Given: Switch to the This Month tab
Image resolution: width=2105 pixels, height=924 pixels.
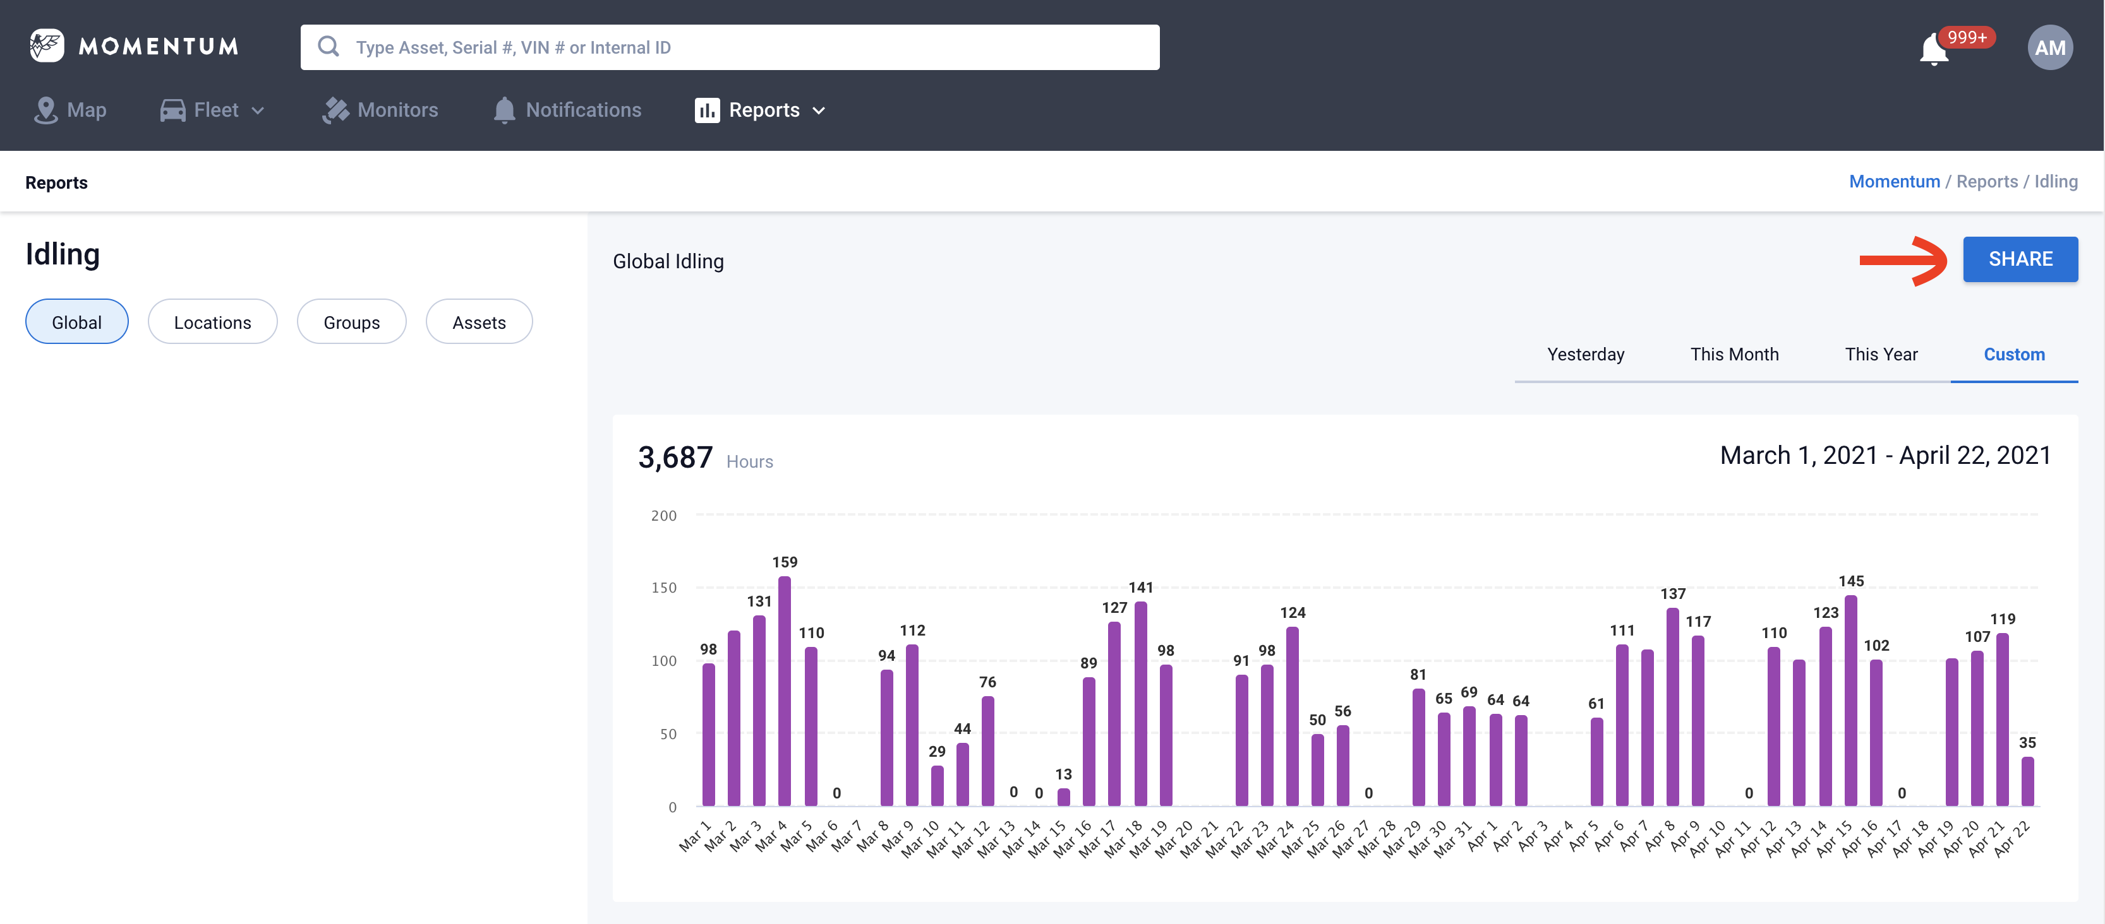Looking at the screenshot, I should tap(1734, 354).
